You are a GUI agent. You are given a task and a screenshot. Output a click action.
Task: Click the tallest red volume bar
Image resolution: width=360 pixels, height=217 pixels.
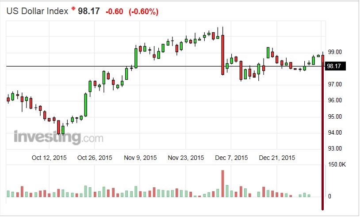(x=222, y=183)
